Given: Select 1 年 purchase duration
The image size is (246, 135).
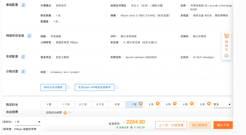Looking at the screenshot, I should point(134,105).
